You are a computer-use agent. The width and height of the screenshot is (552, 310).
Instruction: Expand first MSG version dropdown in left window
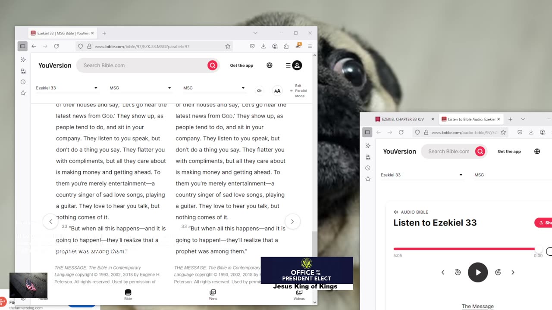coord(140,88)
